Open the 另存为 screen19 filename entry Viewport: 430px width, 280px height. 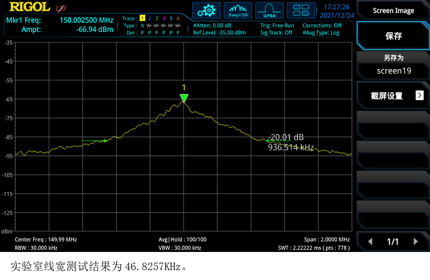tap(393, 65)
